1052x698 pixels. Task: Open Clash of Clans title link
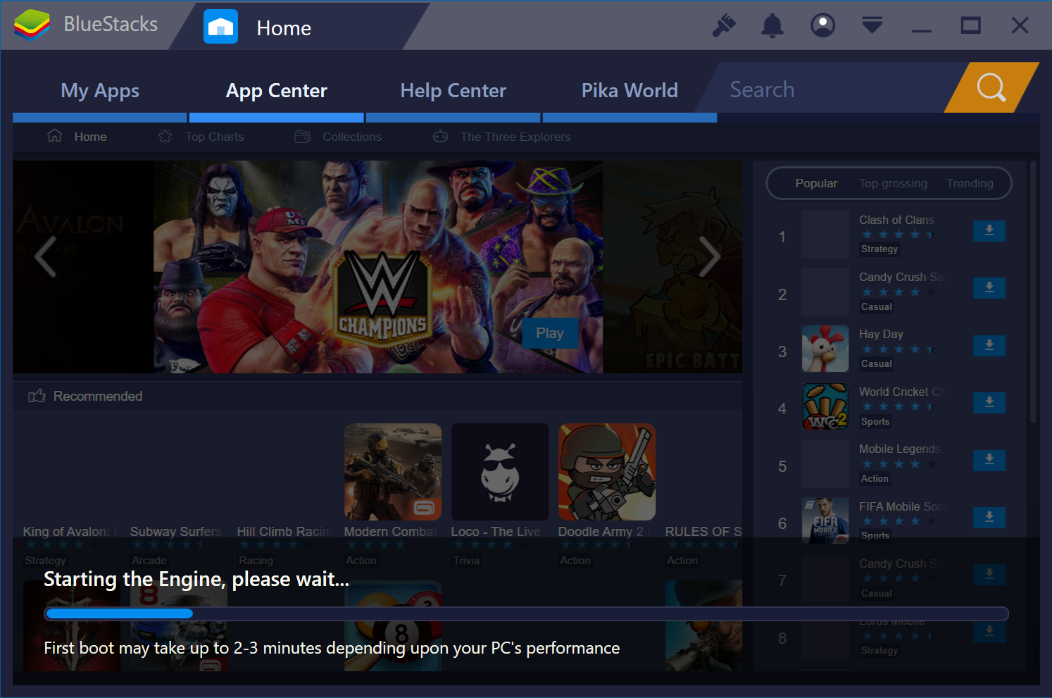pyautogui.click(x=896, y=220)
